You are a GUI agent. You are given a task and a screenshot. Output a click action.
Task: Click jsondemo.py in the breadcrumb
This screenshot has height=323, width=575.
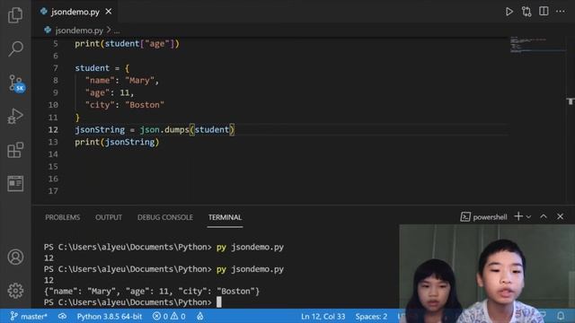[79, 31]
